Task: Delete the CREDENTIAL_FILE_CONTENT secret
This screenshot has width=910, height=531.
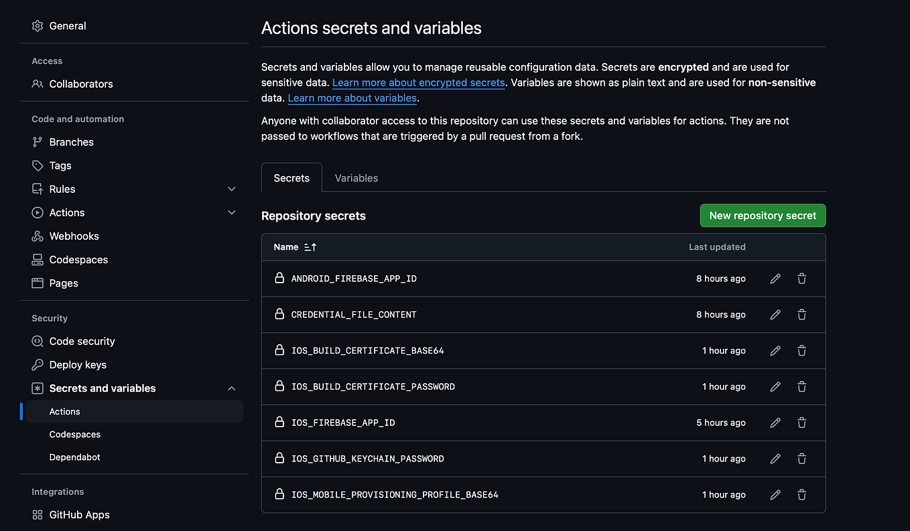Action: coord(801,314)
